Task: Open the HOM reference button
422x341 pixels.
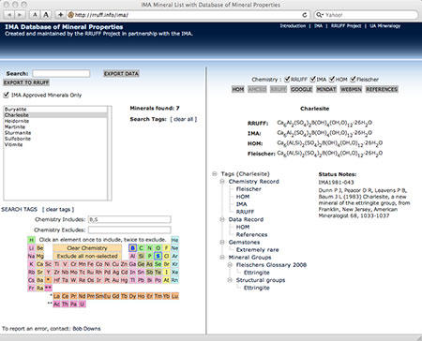Action: coord(238,89)
